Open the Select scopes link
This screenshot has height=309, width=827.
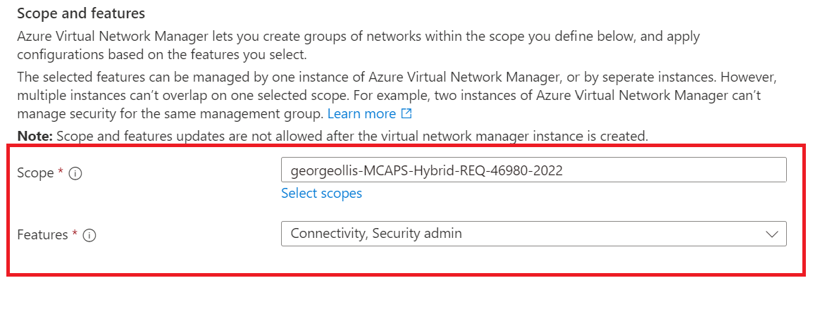click(321, 193)
